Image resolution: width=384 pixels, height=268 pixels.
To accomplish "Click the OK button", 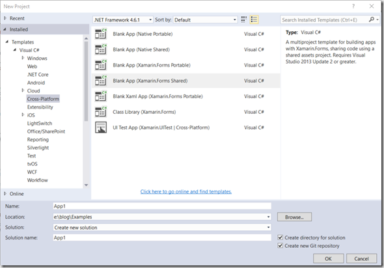I will coord(328,258).
